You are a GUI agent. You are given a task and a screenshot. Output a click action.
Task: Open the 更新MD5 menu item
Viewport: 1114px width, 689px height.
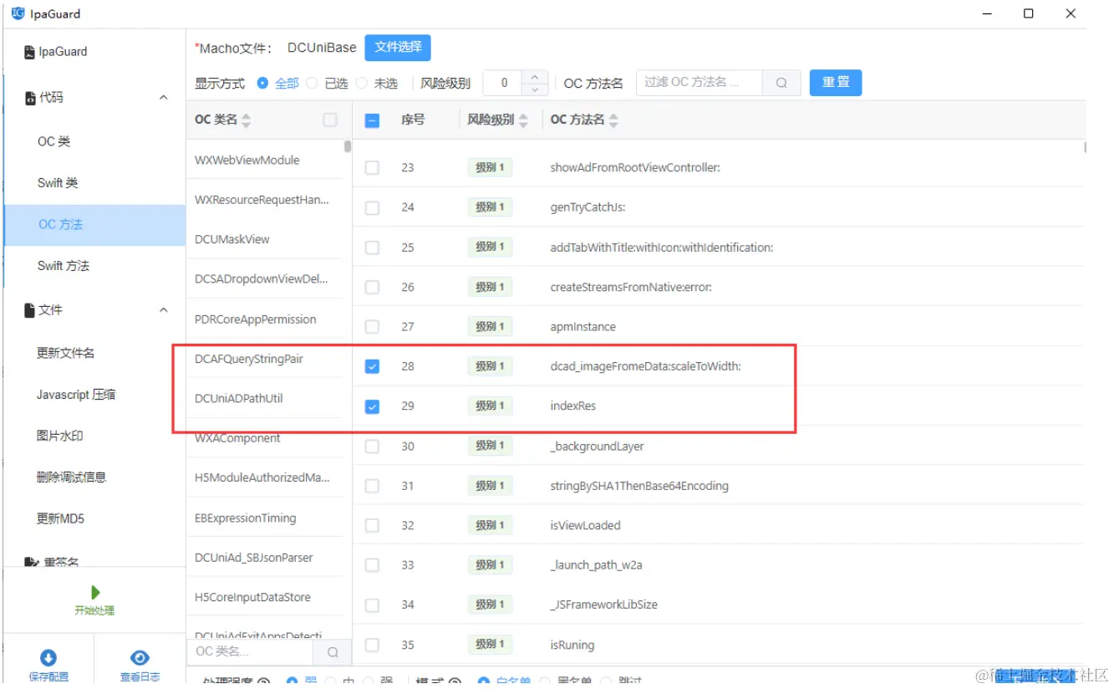click(x=60, y=518)
